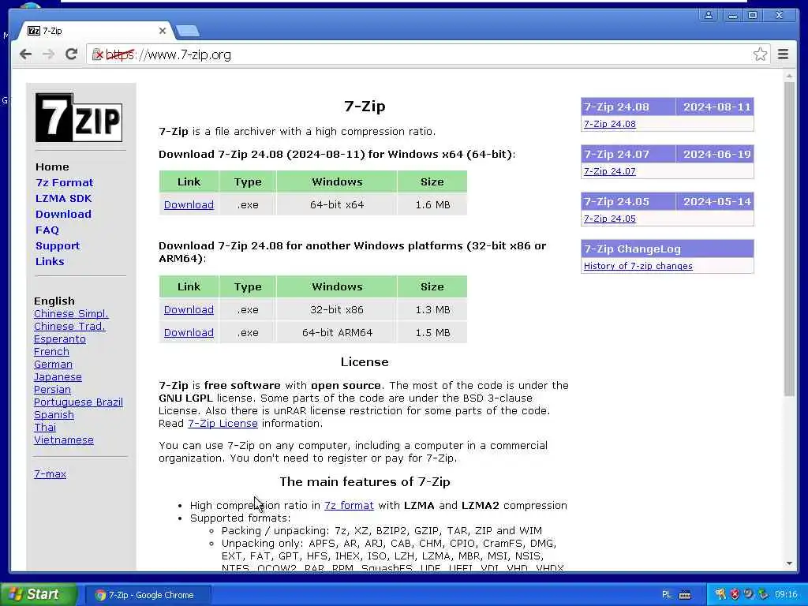Open the Windows Start menu

pyautogui.click(x=39, y=594)
